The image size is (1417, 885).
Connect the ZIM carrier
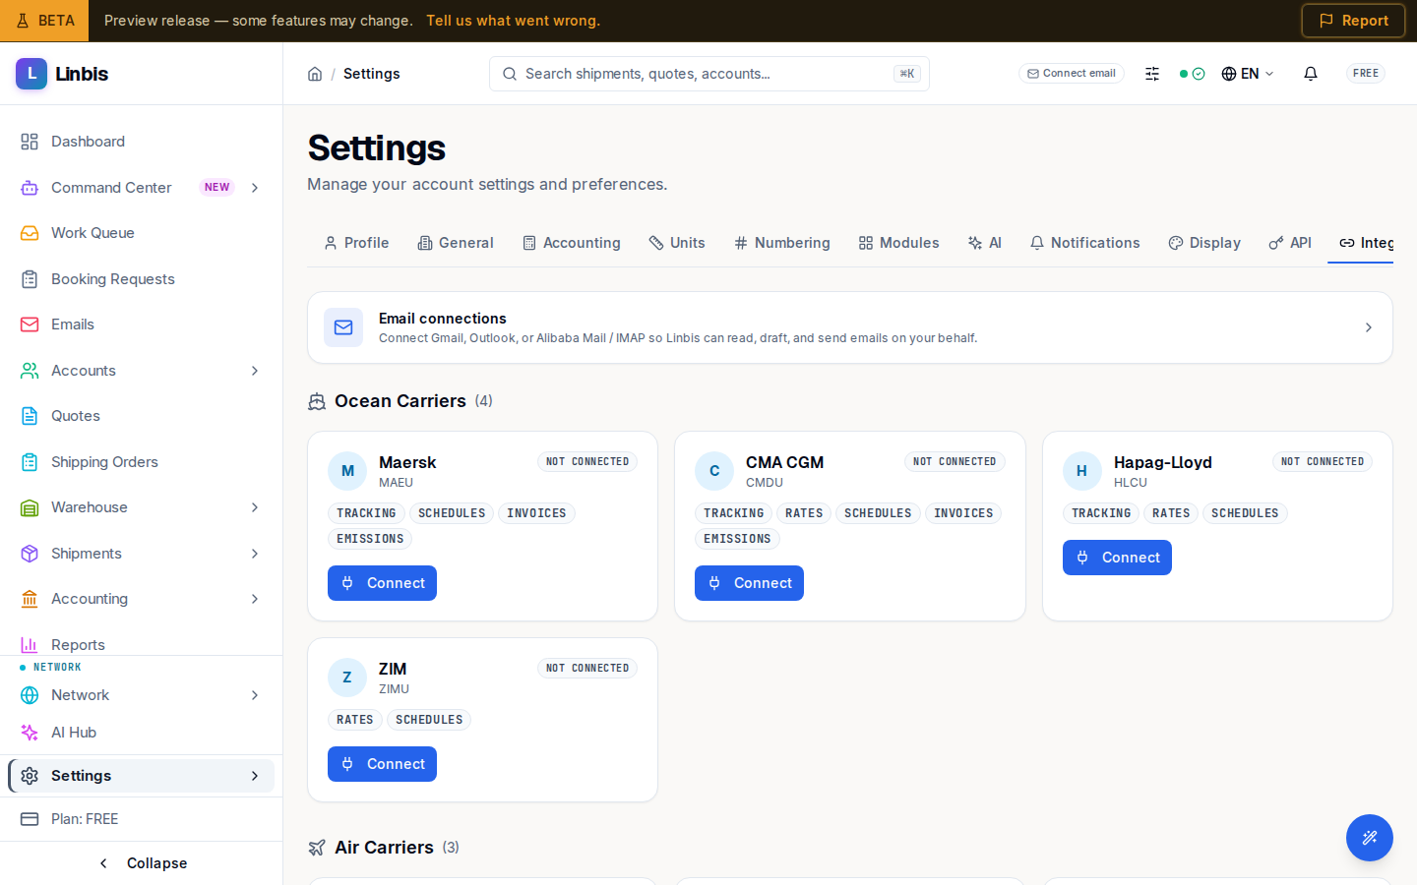[382, 764]
